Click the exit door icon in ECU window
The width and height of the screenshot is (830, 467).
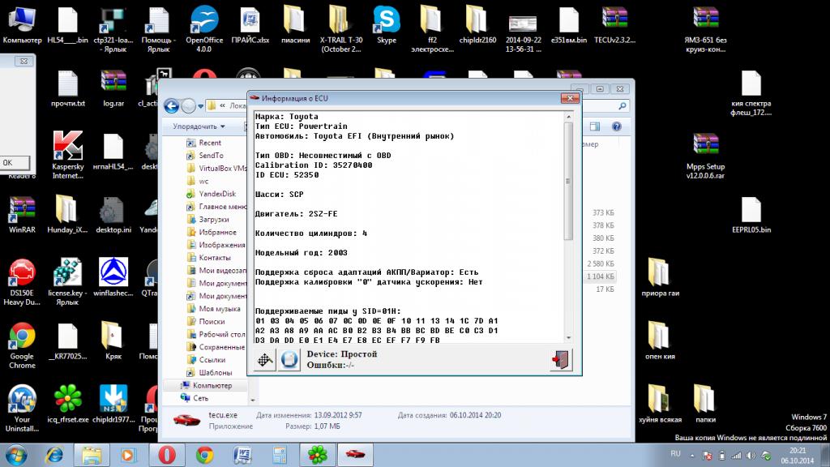pos(560,360)
